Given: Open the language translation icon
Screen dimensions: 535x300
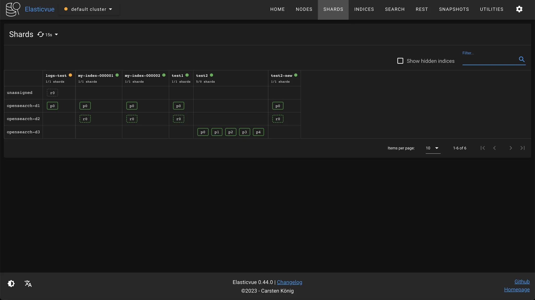Looking at the screenshot, I should coord(28,284).
